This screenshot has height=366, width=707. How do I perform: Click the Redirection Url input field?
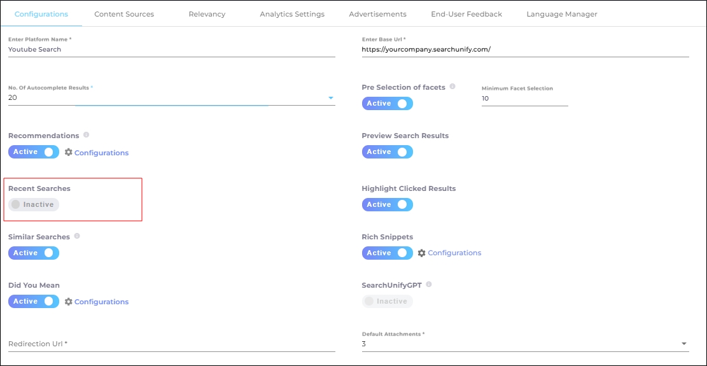pos(171,344)
